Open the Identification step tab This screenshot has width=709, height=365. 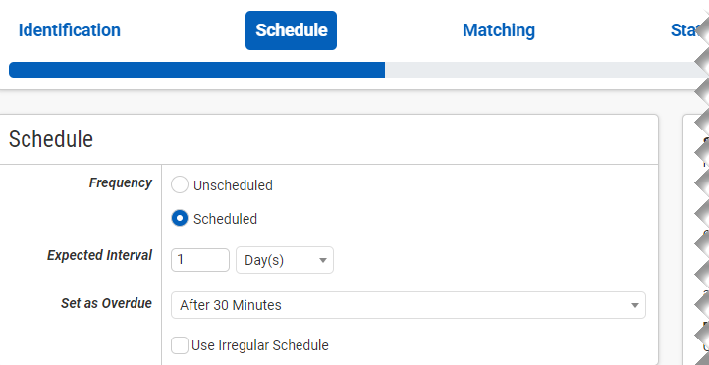pos(69,30)
